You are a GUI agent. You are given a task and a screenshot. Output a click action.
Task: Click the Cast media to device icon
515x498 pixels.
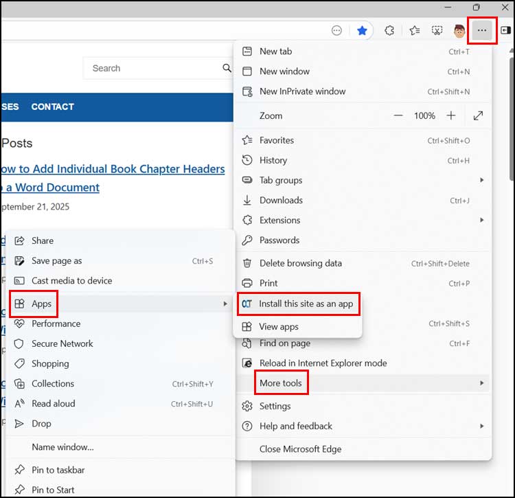click(19, 281)
